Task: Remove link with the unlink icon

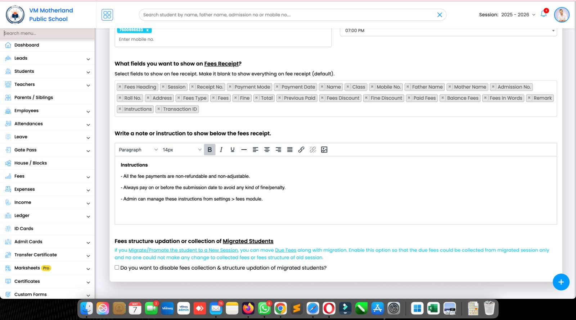Action: click(313, 150)
